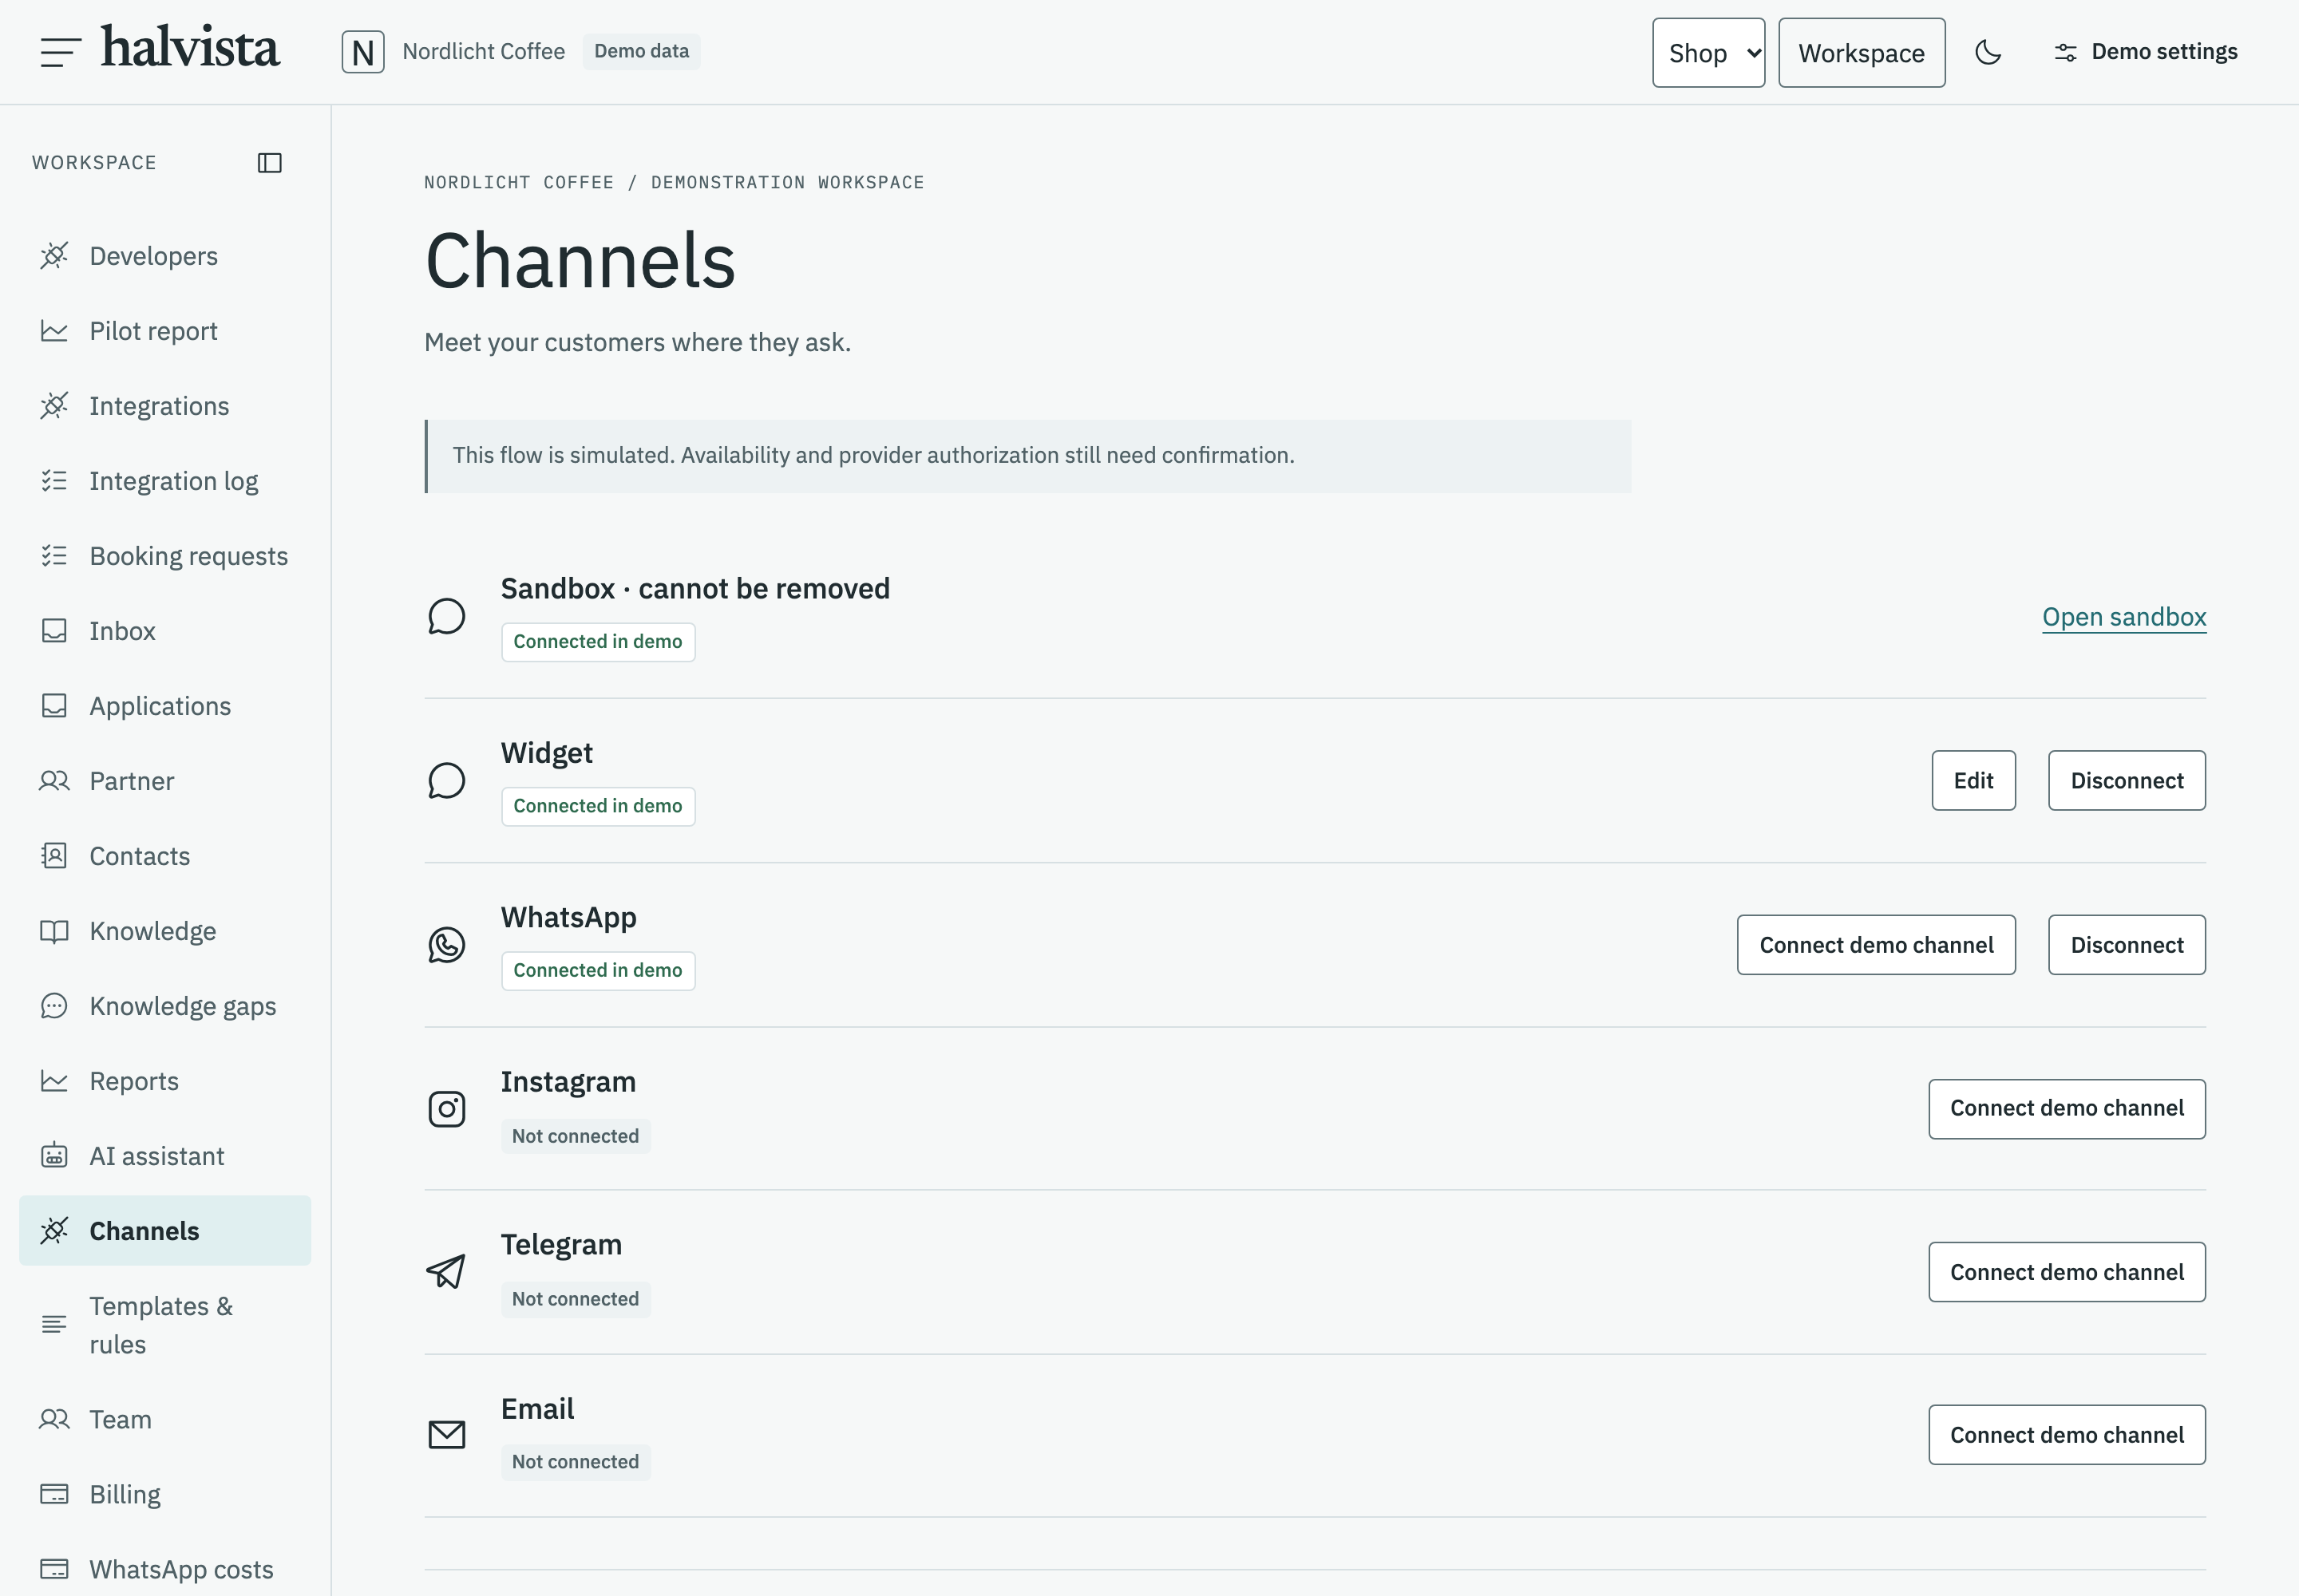
Task: Open the hamburger menu icon beside halvista
Action: point(60,52)
